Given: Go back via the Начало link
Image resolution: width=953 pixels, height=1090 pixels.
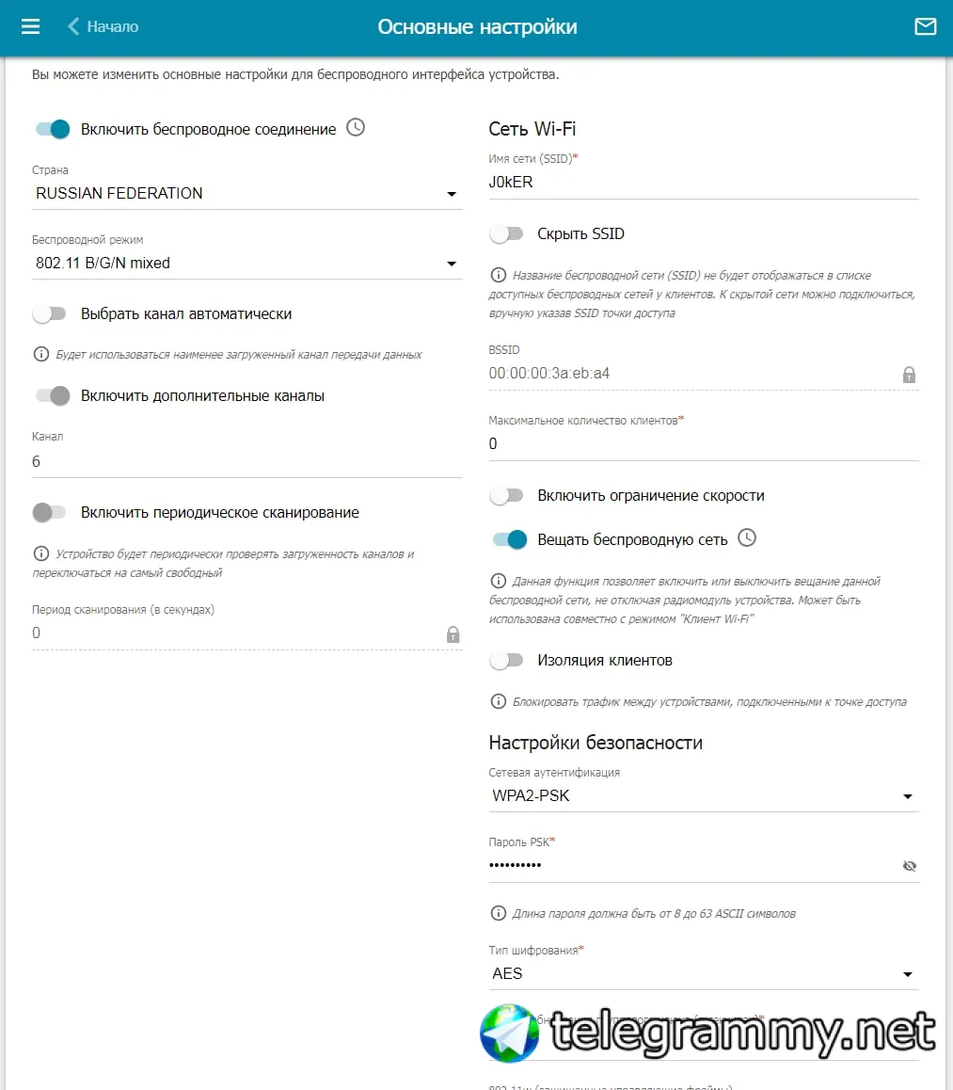Looking at the screenshot, I should (113, 26).
